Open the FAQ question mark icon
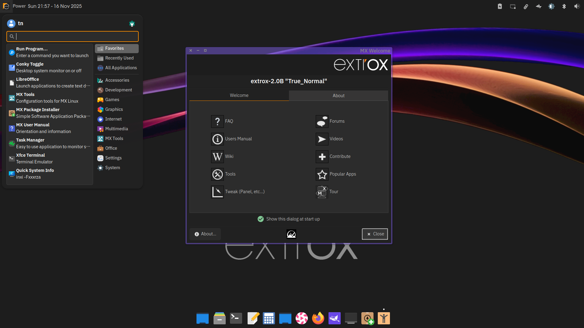 (x=217, y=121)
